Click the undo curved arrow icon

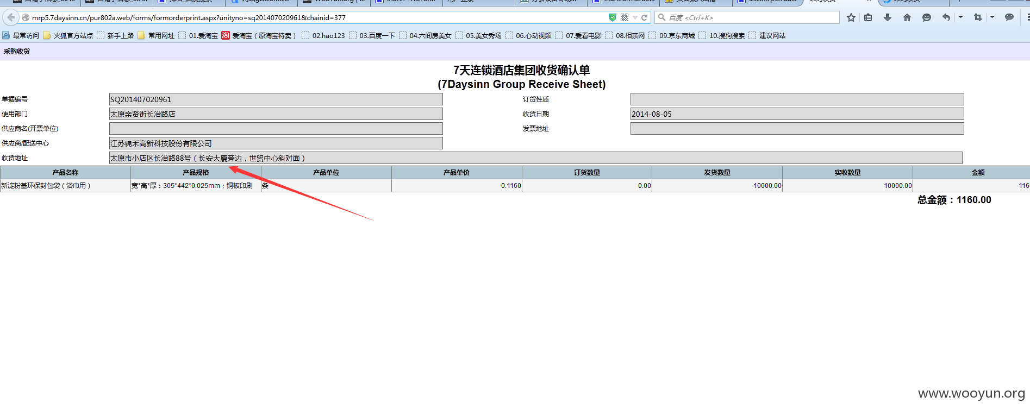pyautogui.click(x=946, y=17)
